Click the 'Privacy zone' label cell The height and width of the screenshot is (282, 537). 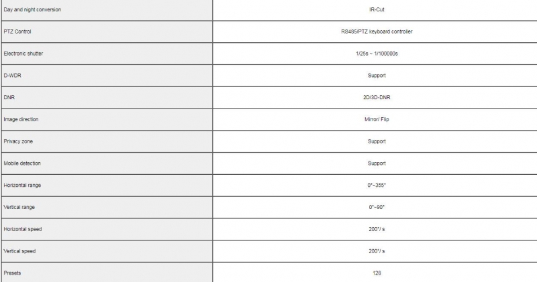coord(107,141)
